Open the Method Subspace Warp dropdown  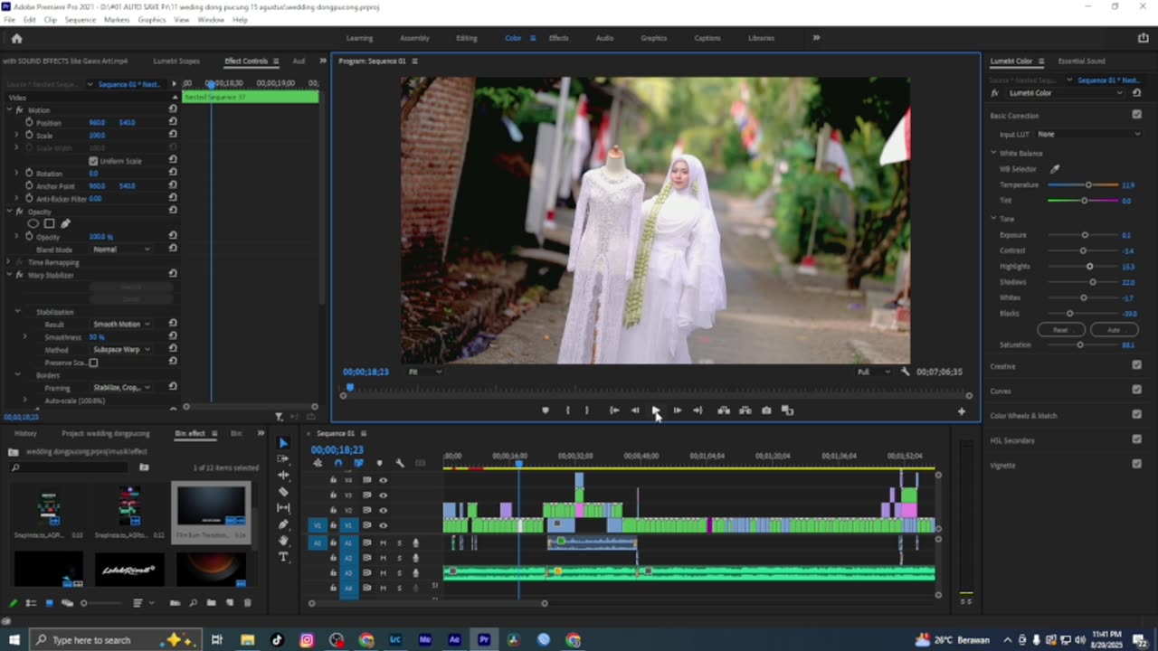point(121,349)
